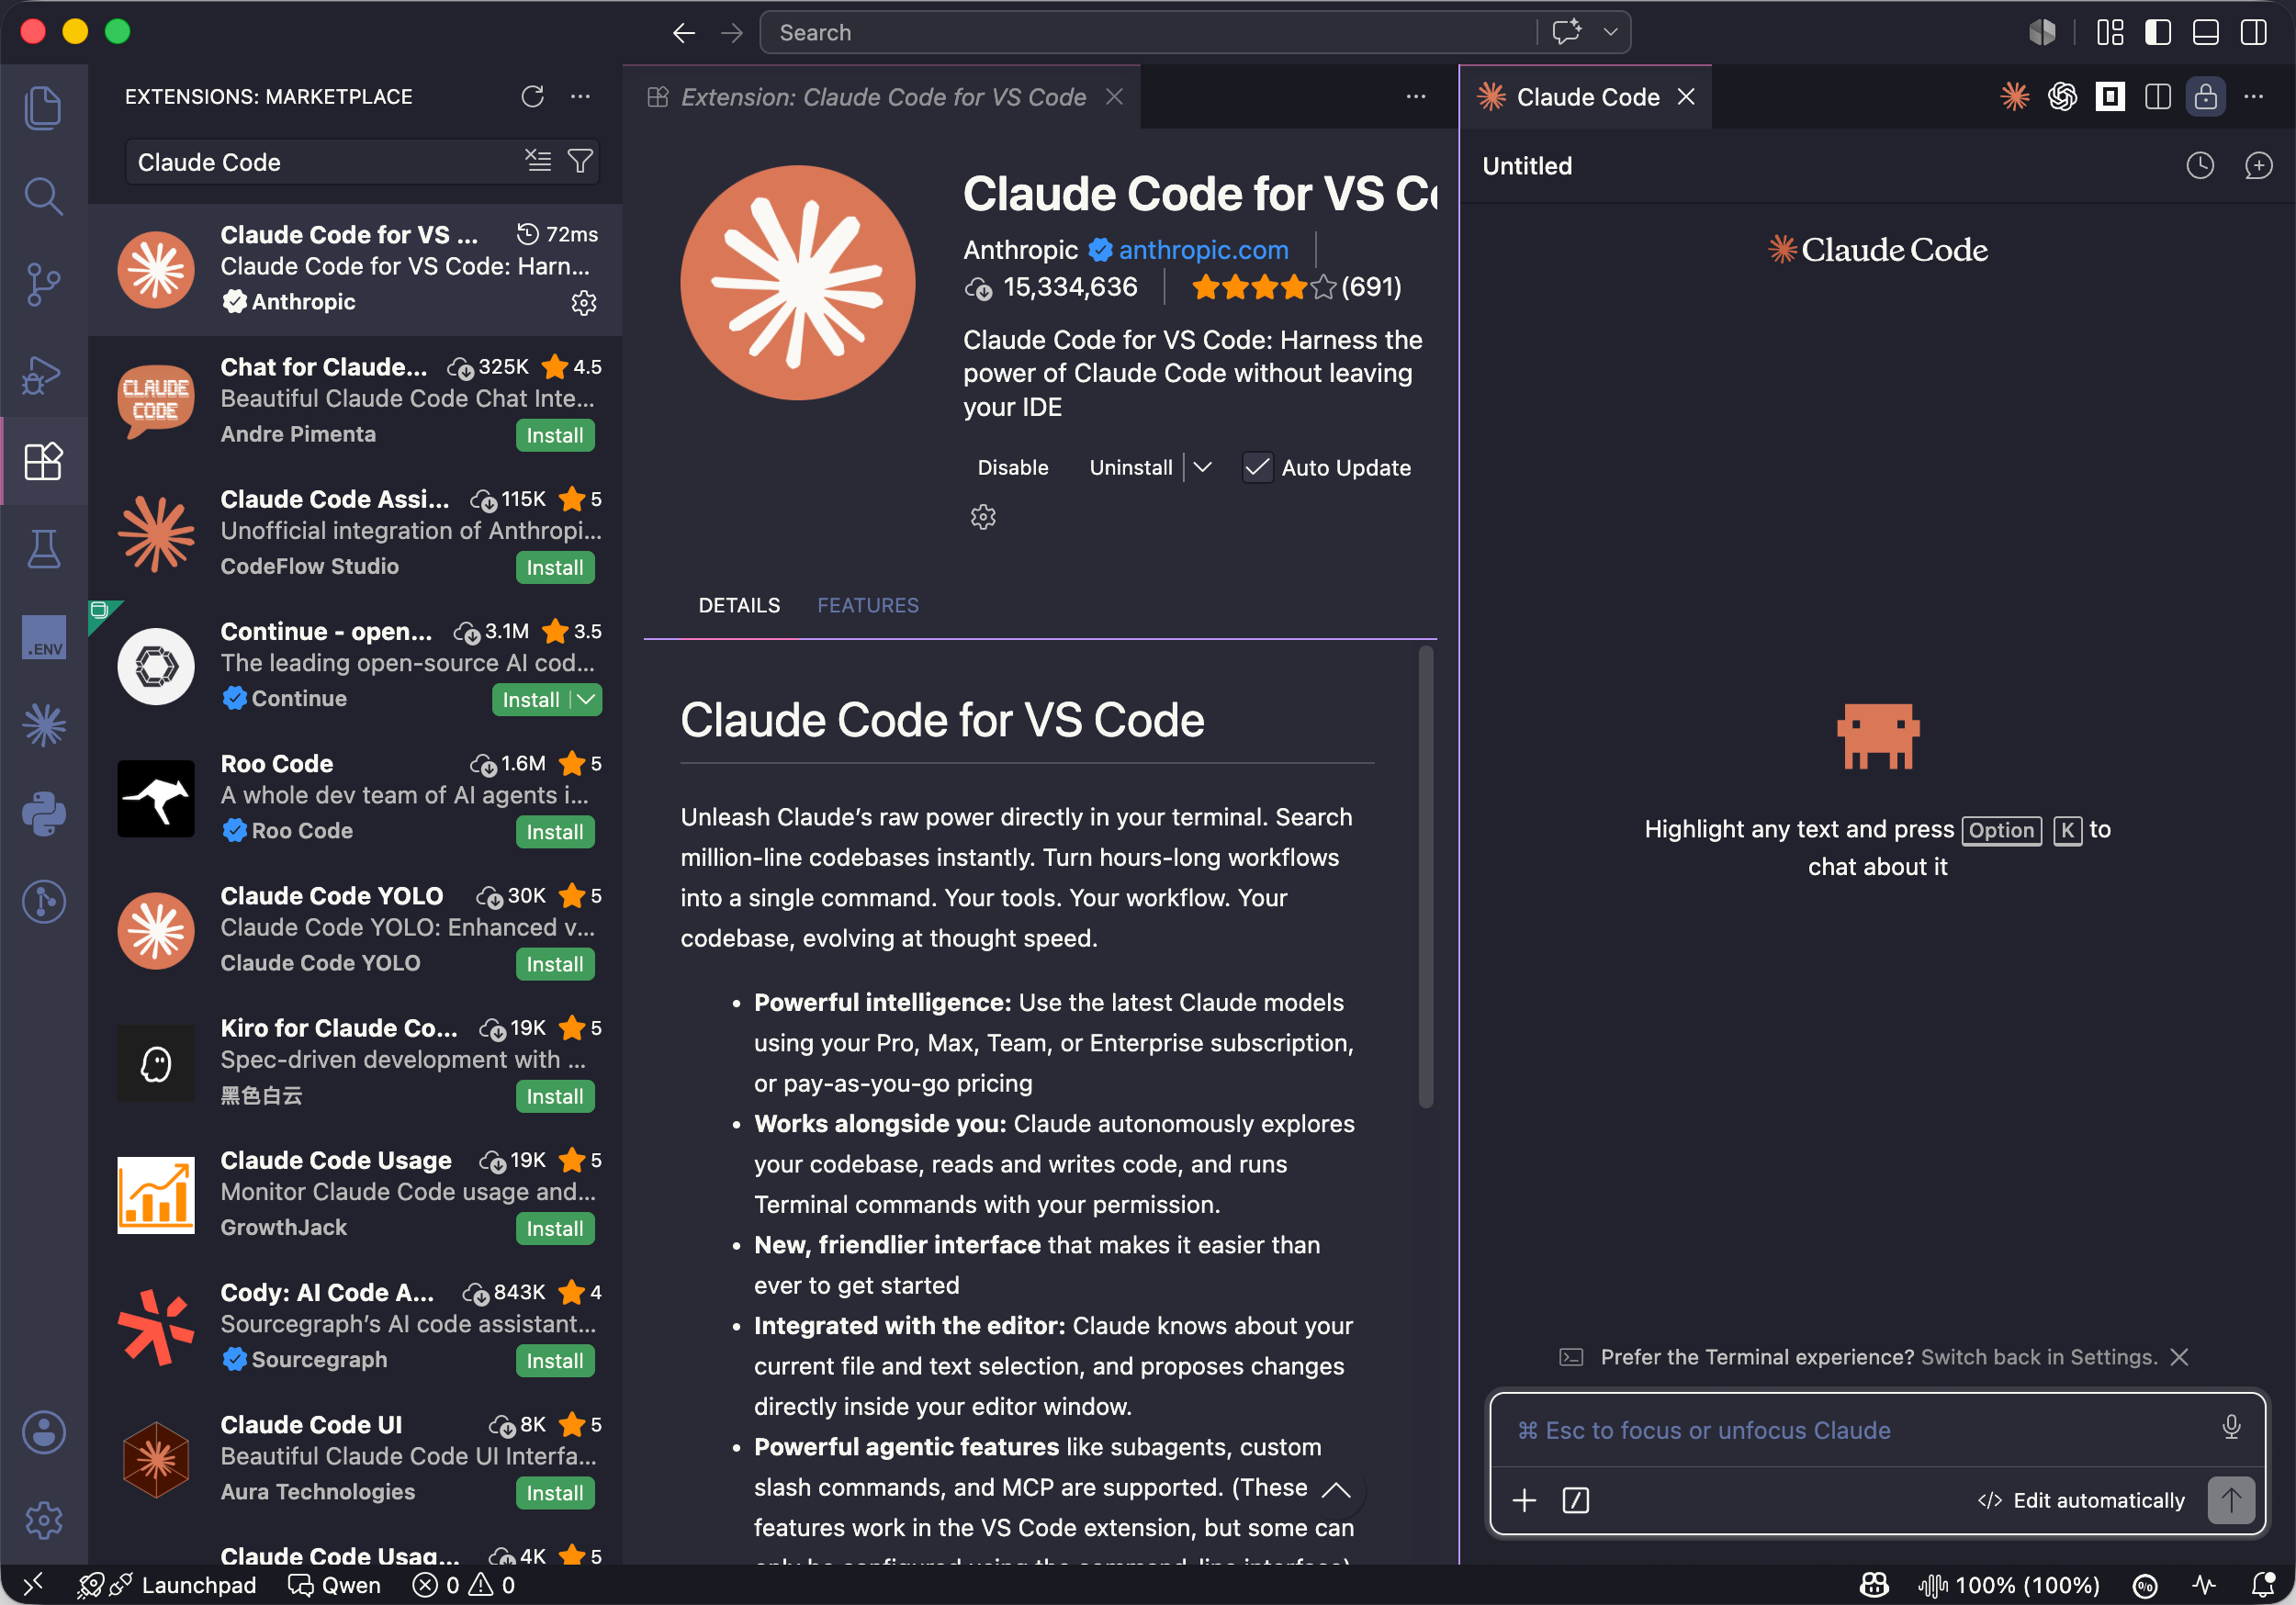Viewport: 2296px width, 1605px height.
Task: Toggle the Auto Update checkbox
Action: [1257, 468]
